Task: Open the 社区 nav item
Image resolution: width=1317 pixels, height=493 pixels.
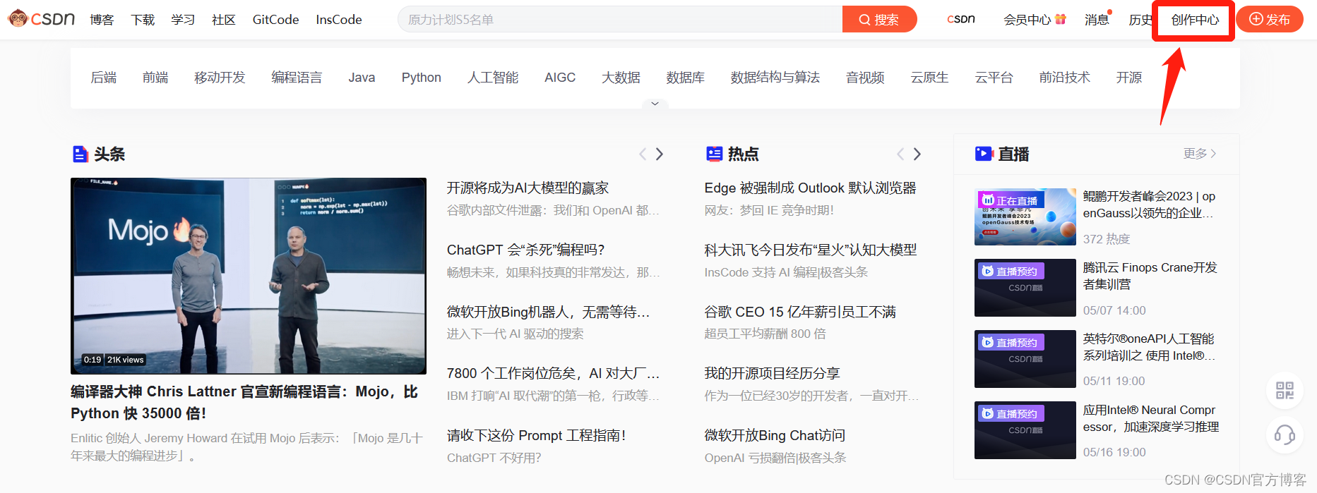Action: click(x=224, y=20)
